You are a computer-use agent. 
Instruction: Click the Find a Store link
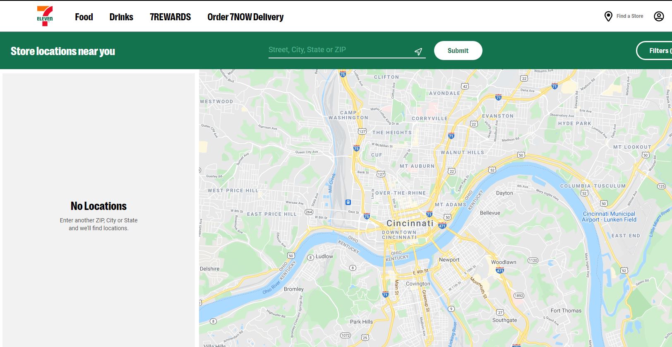pos(630,16)
